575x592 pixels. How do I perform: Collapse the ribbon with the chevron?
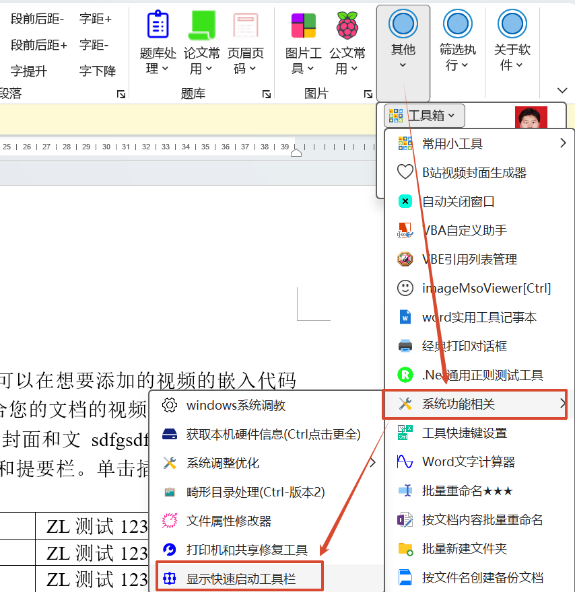[x=562, y=90]
